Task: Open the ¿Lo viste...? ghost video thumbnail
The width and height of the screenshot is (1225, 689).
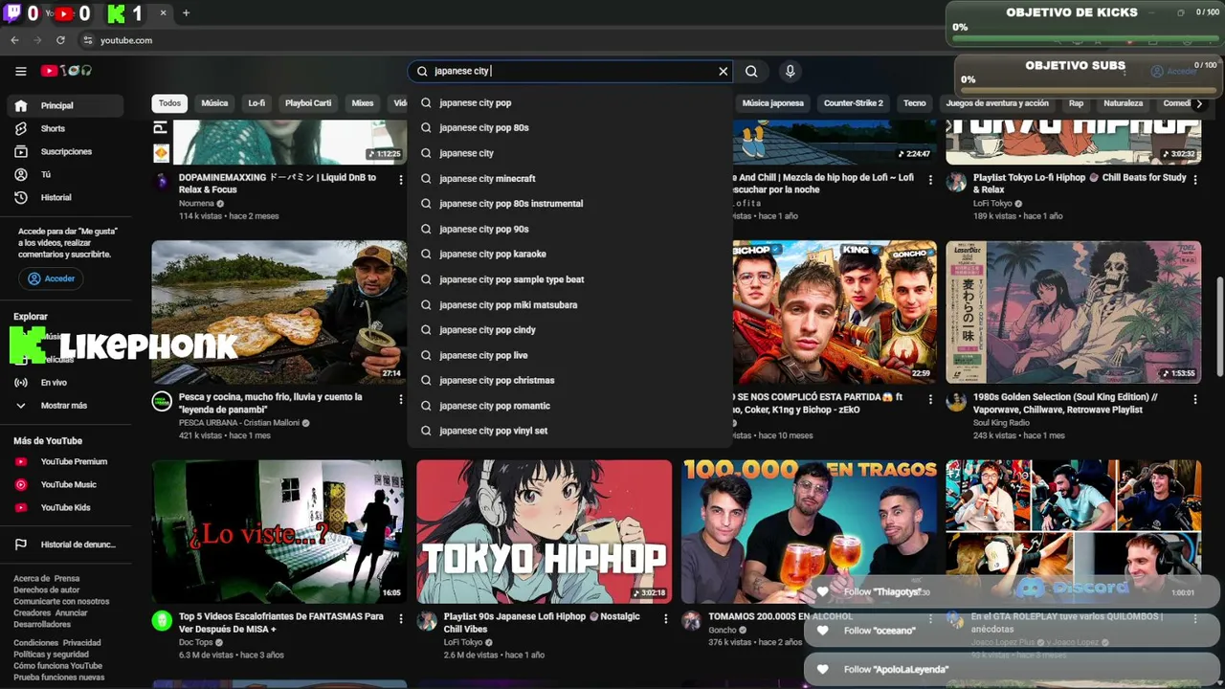Action: pyautogui.click(x=279, y=531)
